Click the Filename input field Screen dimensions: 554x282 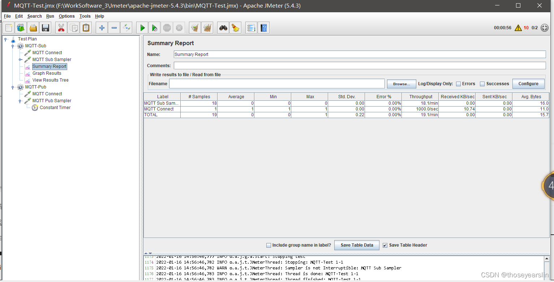(x=277, y=84)
